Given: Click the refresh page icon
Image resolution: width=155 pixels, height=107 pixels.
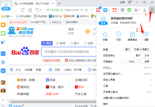Looking at the screenshot, I should (23, 10).
